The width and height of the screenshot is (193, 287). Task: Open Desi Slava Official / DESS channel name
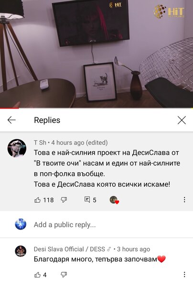[x=69, y=249]
